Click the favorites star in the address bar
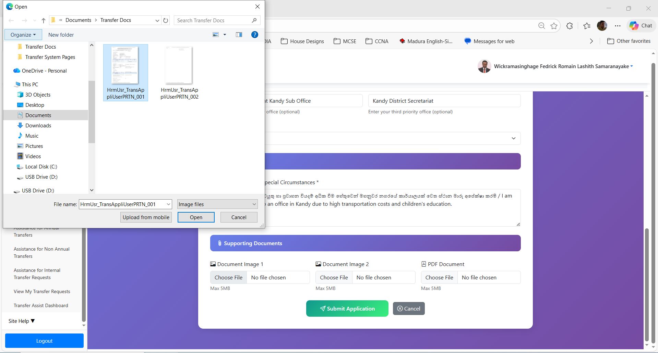Viewport: 658px width, 353px height. point(554,26)
